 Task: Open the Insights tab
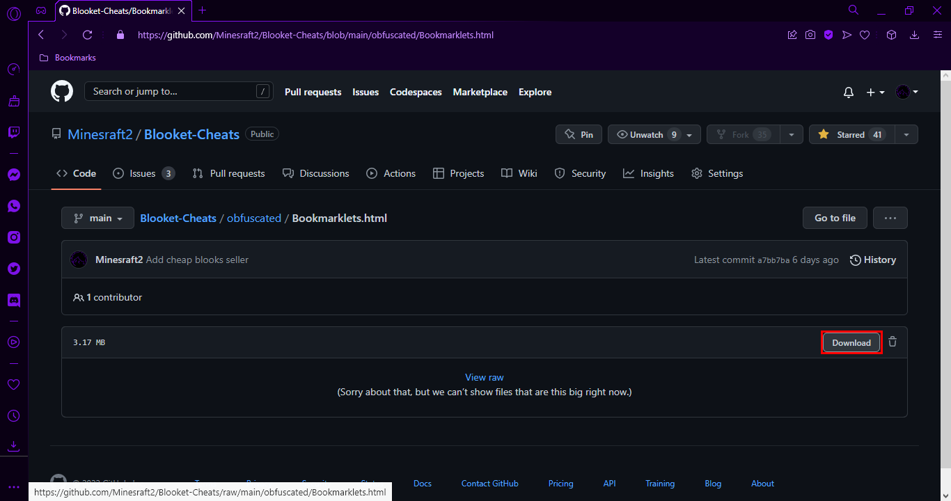pos(648,173)
